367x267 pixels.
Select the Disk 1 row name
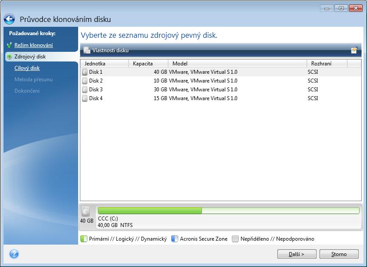coord(96,72)
